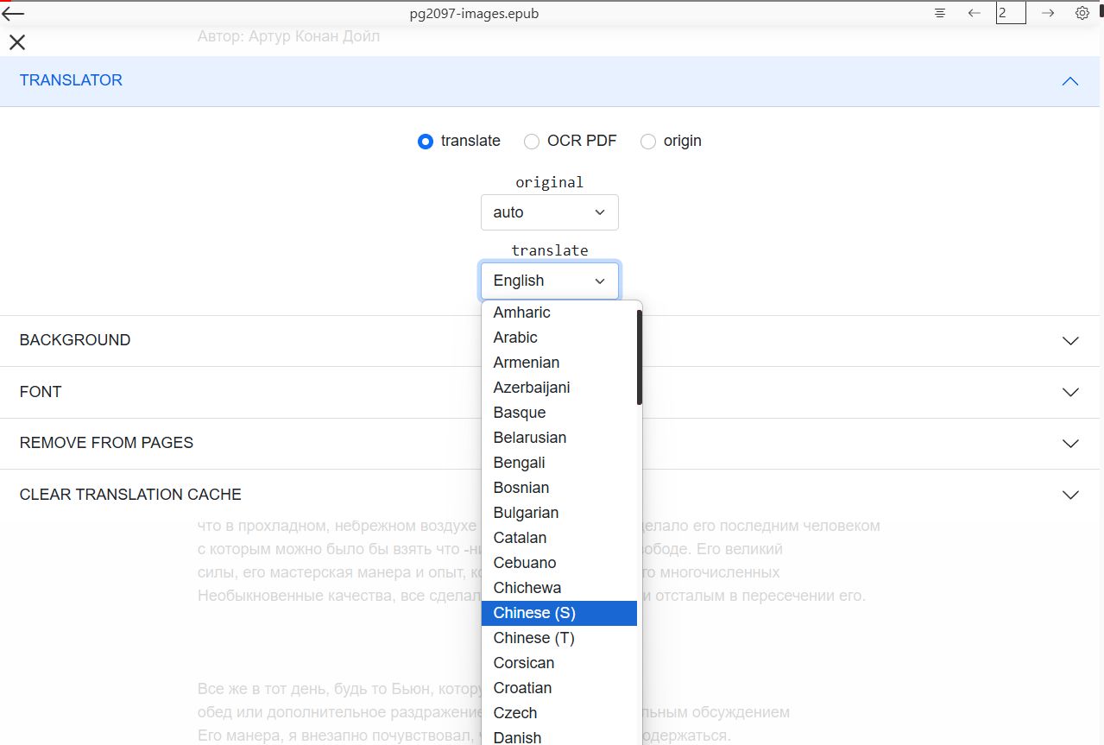The image size is (1104, 745).
Task: Choose Chinese (T) from the language list
Action: coord(533,637)
